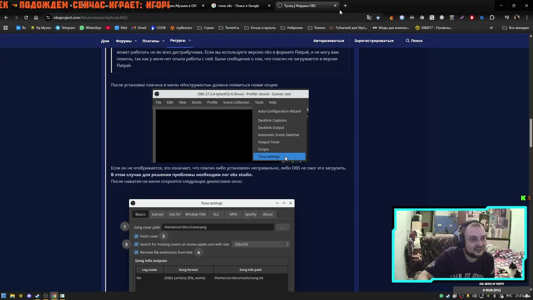Click the Моды для компью... bookmark

391,28
